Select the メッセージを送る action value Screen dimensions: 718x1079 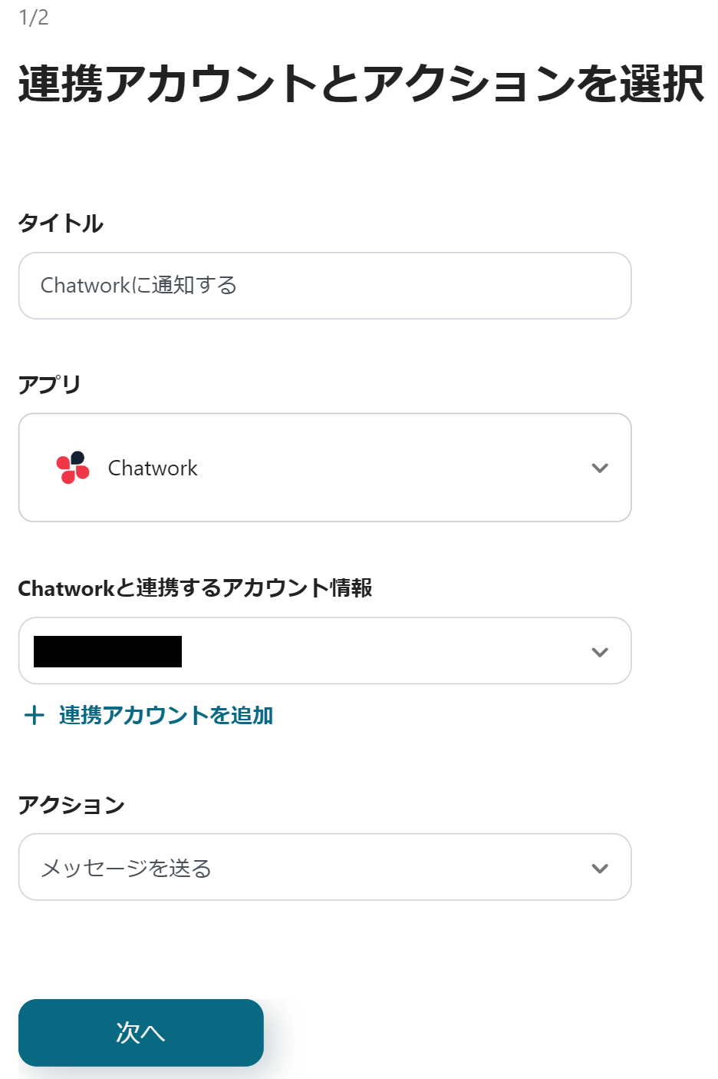[x=126, y=869]
